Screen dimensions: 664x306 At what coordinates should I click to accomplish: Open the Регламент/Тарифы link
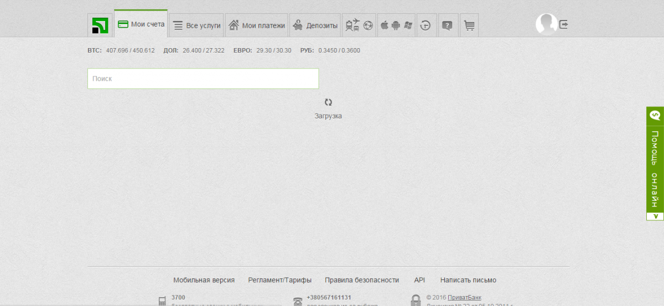coord(280,280)
